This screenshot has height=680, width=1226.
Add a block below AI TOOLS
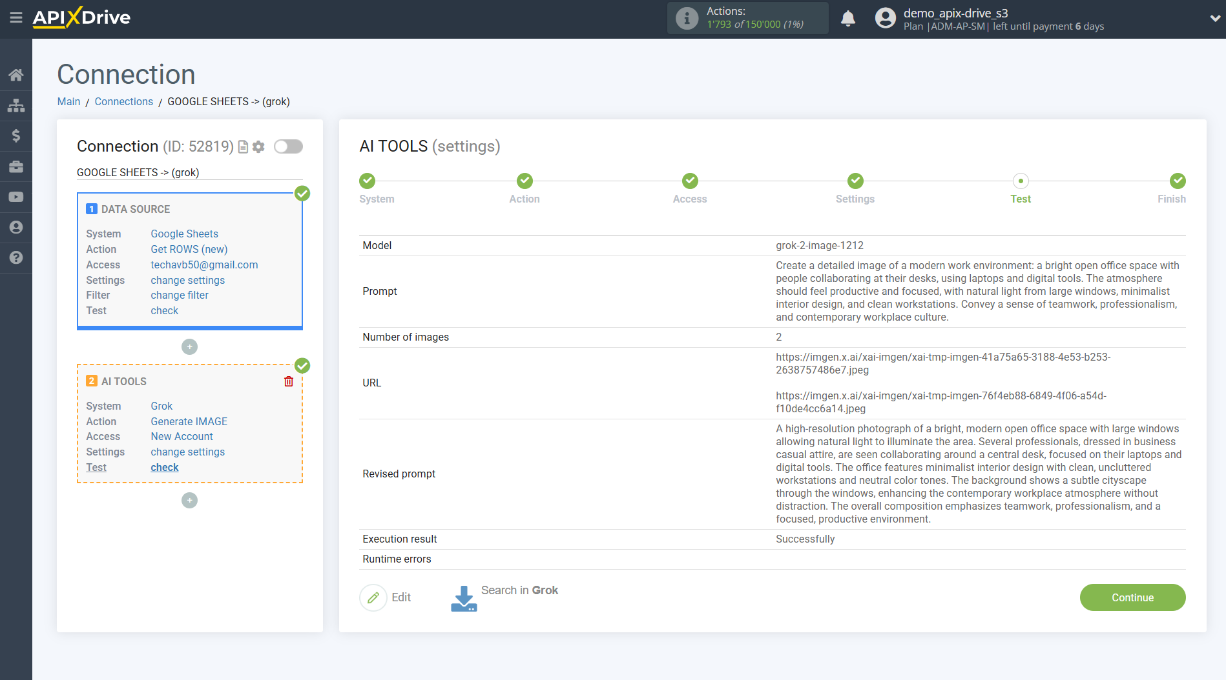(x=189, y=501)
